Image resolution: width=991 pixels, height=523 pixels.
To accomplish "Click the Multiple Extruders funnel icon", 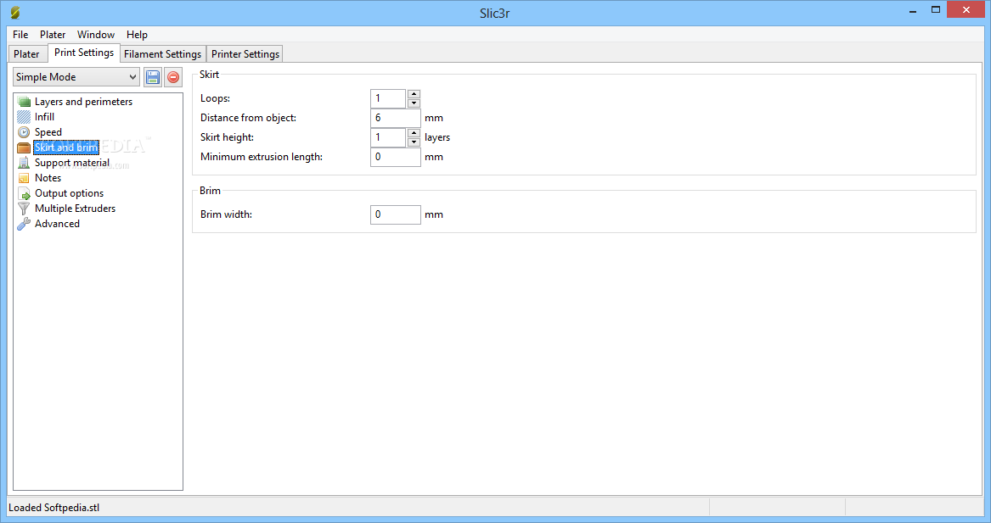I will [24, 209].
